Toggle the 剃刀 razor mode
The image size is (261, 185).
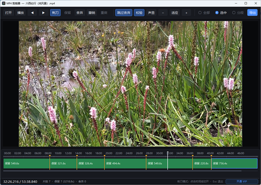coord(55,13)
